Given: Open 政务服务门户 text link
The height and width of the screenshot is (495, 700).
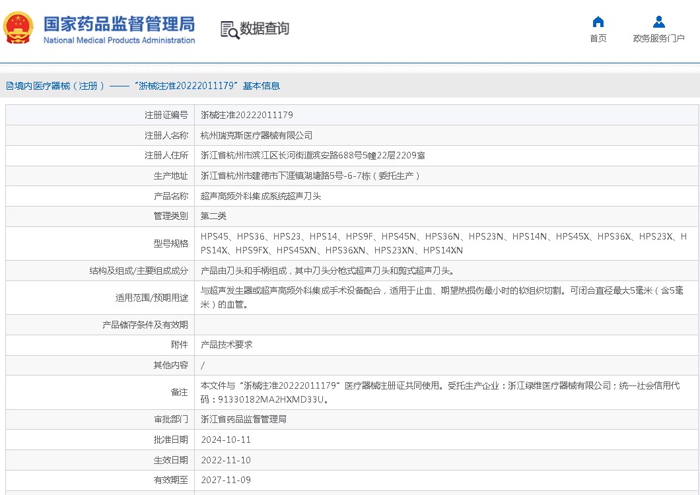Looking at the screenshot, I should click(x=659, y=38).
